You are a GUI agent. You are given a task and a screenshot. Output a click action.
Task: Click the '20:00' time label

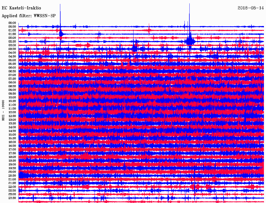pyautogui.click(x=12, y=172)
